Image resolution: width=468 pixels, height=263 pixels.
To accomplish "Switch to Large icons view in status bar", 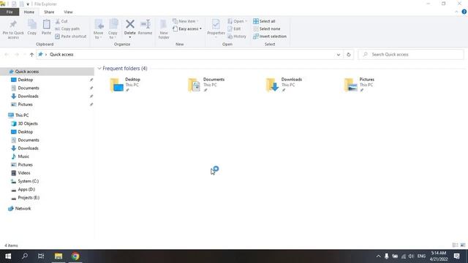I will [x=463, y=245].
